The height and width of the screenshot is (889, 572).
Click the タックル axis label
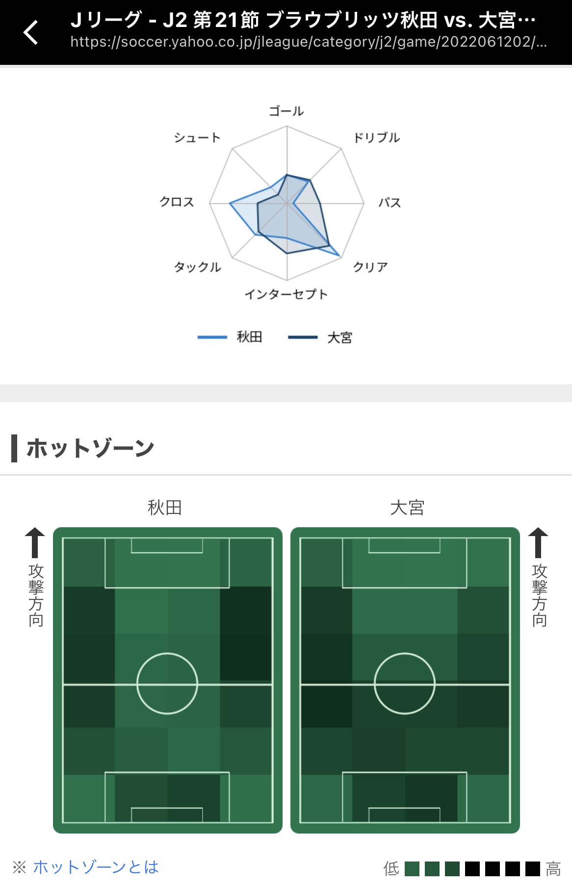pos(198,267)
